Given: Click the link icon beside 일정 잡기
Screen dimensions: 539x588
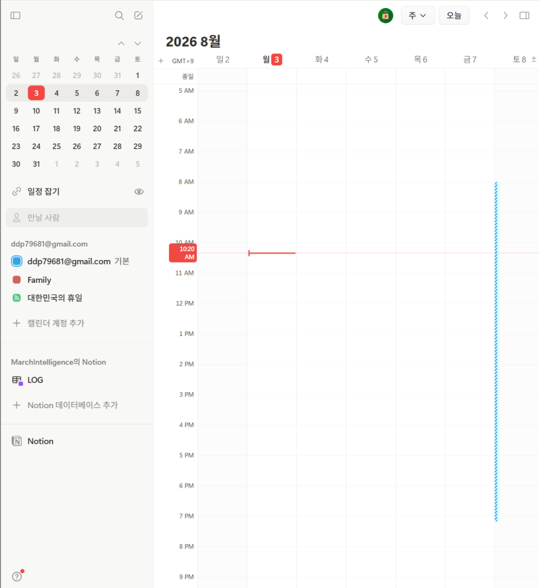Looking at the screenshot, I should pyautogui.click(x=16, y=192).
